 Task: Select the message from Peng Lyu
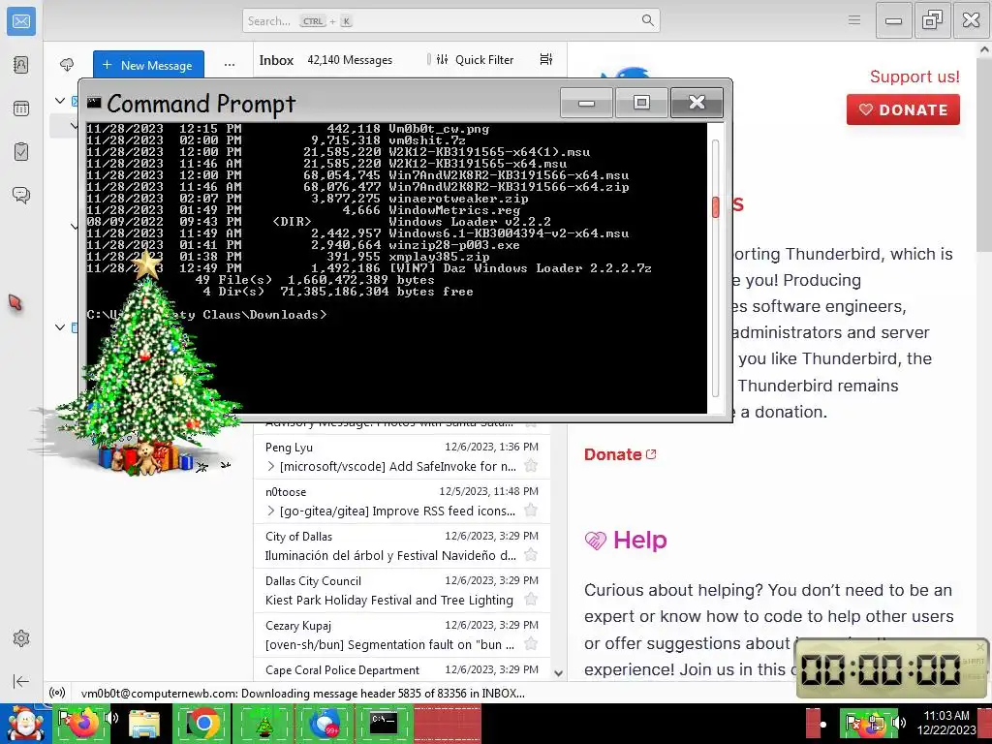point(402,457)
